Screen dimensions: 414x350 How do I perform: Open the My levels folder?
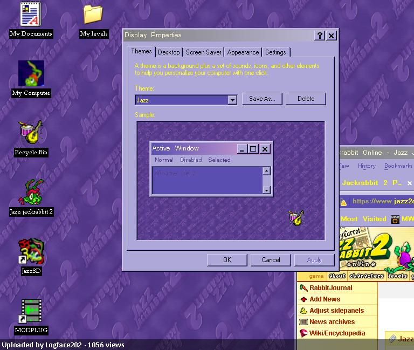point(93,15)
